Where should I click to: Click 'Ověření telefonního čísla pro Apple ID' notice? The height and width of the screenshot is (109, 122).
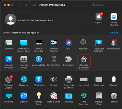click(21, 33)
